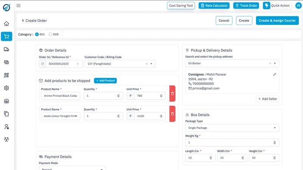Edit the Anime Printed Black product name
This screenshot has height=170, width=303.
click(61, 96)
